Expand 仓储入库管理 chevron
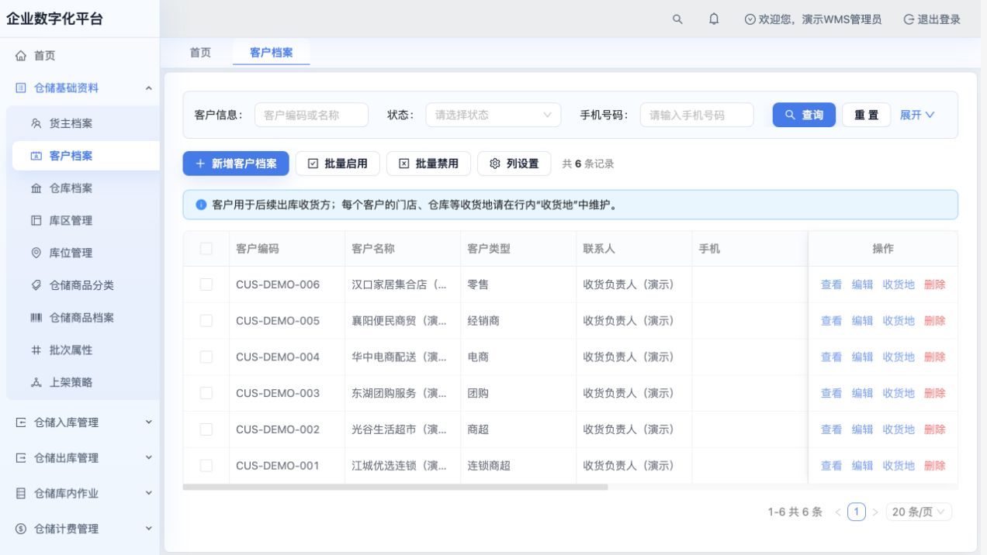 (149, 422)
